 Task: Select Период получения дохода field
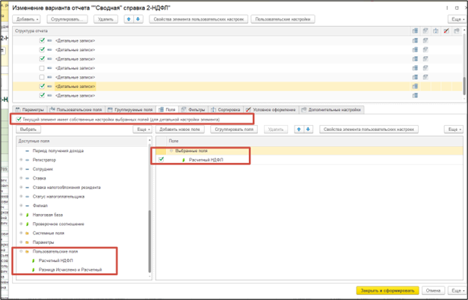click(58, 151)
